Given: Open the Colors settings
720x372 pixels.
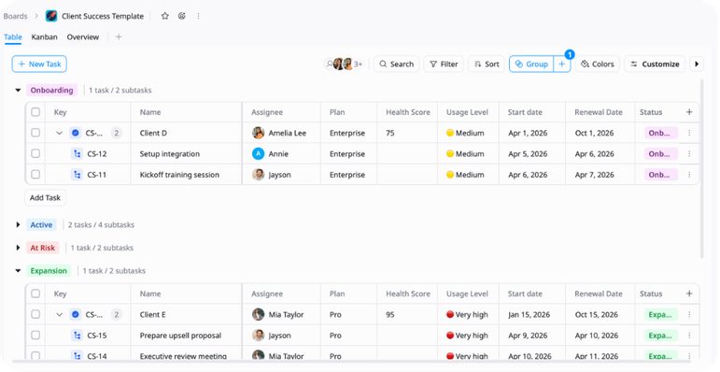Looking at the screenshot, I should tap(598, 64).
